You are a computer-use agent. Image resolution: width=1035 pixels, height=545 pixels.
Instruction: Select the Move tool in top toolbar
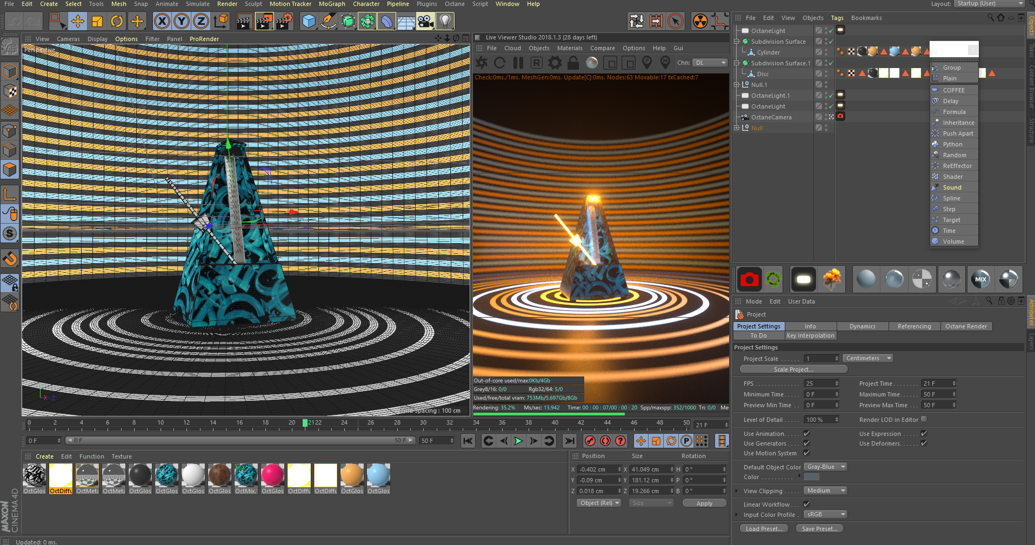[78, 22]
